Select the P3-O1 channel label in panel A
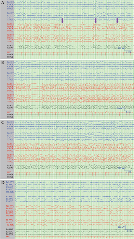134x239 pixels. pyautogui.click(x=10, y=9)
